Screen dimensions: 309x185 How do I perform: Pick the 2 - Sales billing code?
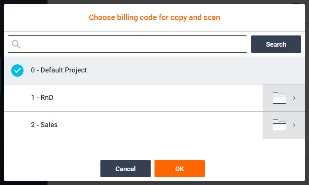pyautogui.click(x=44, y=125)
